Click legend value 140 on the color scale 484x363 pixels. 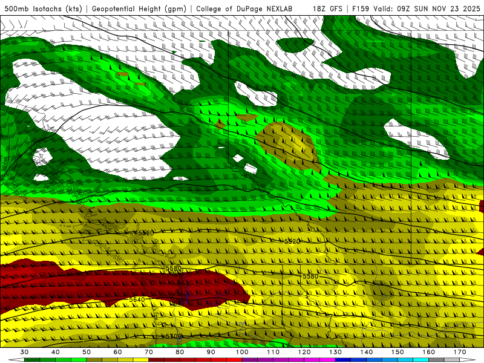pyautogui.click(x=367, y=352)
